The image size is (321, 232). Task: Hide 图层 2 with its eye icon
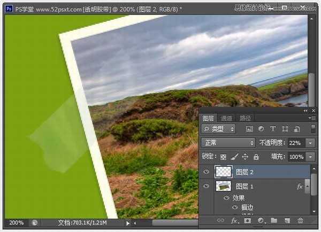click(x=206, y=172)
